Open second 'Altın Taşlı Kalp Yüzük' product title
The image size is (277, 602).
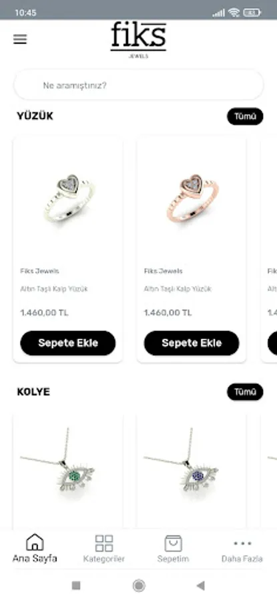coord(178,289)
